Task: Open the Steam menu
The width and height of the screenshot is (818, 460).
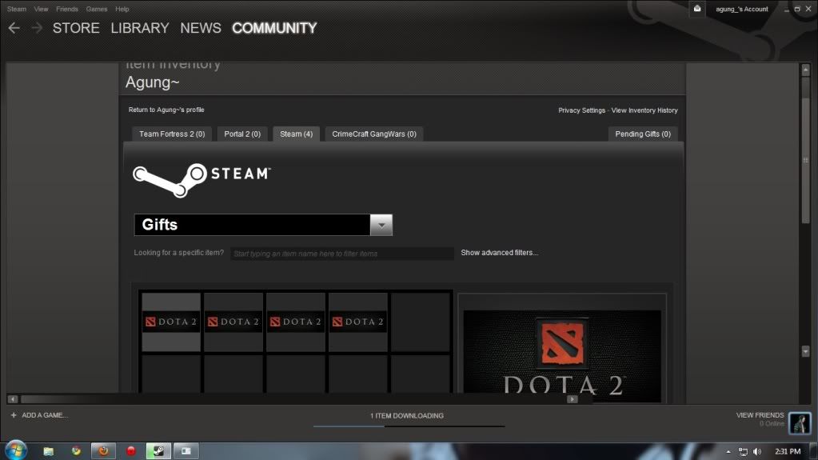Action: (x=17, y=9)
